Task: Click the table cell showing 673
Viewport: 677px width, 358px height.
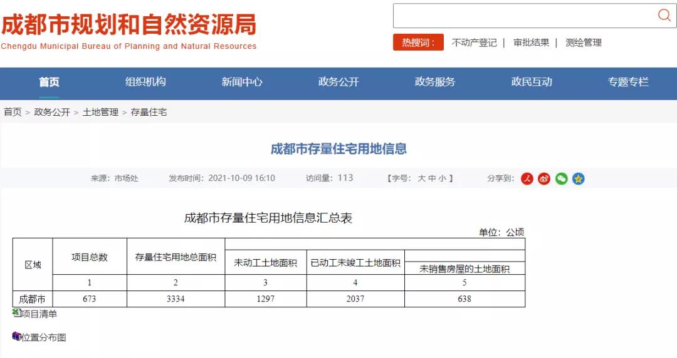Action: [x=90, y=299]
